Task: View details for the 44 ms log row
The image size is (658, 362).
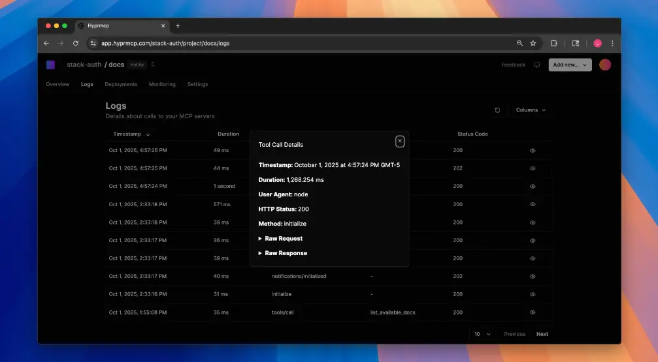Action: [533, 168]
